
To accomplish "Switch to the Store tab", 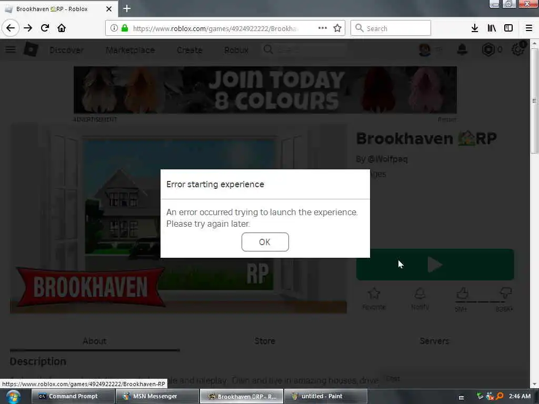I will (265, 341).
